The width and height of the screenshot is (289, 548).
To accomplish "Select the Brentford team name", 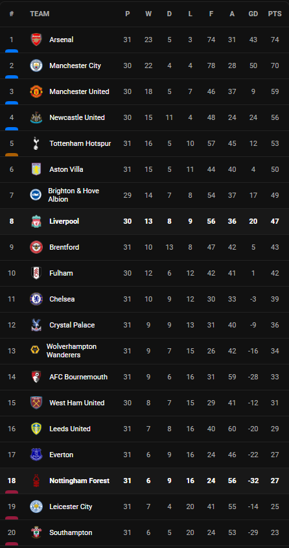I will point(64,247).
